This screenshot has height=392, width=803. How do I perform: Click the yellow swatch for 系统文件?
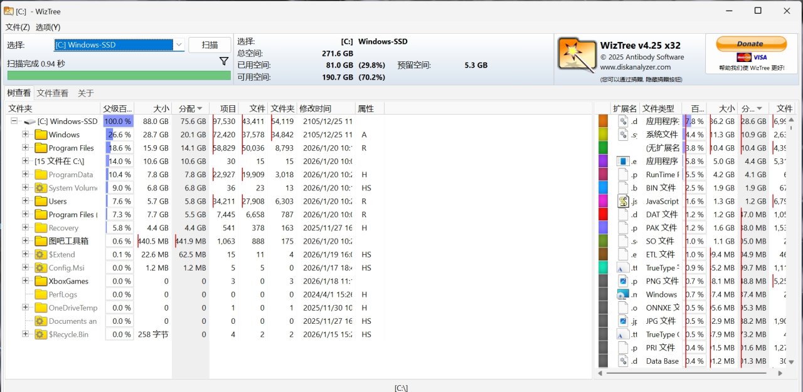coord(604,135)
